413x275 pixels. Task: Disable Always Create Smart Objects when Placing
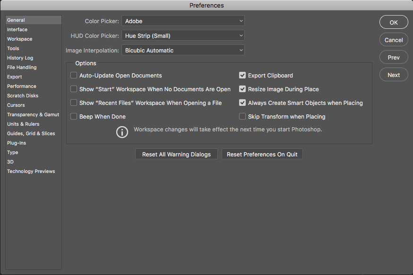(x=242, y=103)
